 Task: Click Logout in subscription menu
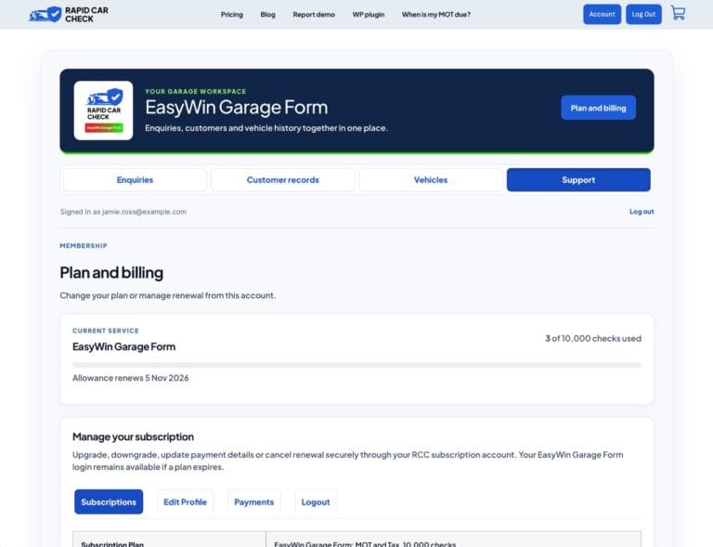(x=316, y=501)
